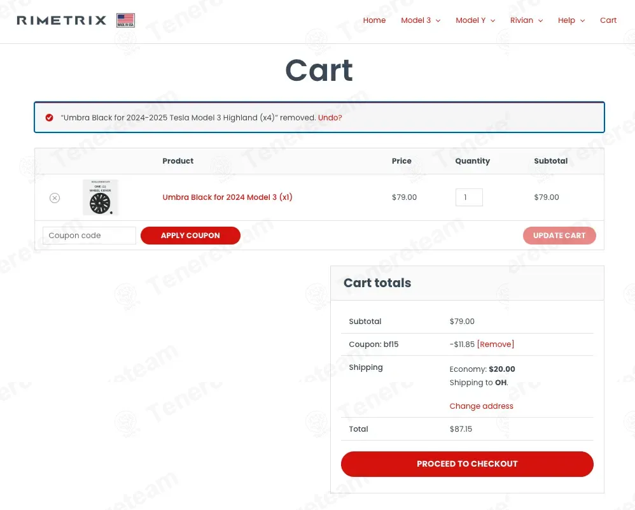Expand the Model Y dropdown chevron
This screenshot has width=635, height=510.
(x=493, y=20)
